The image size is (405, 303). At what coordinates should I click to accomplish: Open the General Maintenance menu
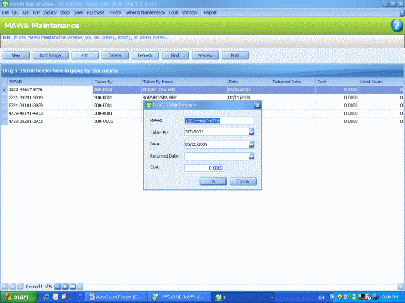pyautogui.click(x=145, y=12)
